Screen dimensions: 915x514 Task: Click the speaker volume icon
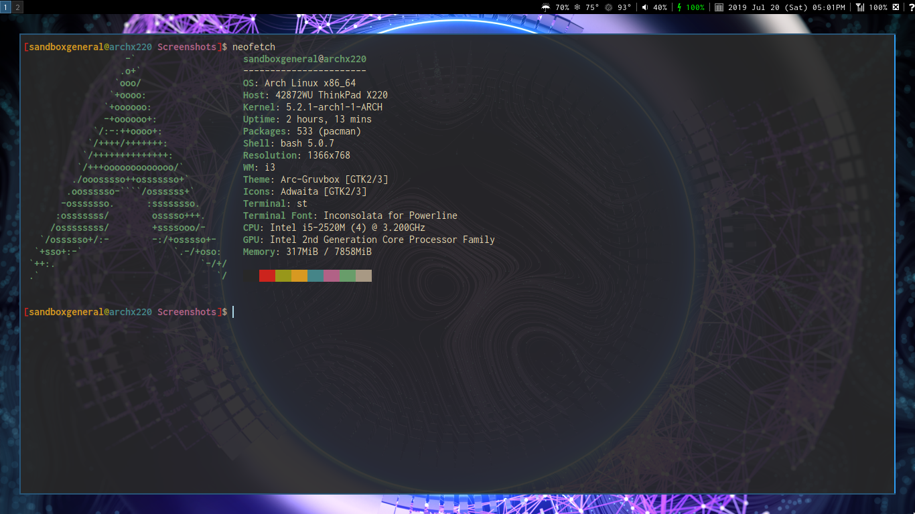[x=644, y=7]
